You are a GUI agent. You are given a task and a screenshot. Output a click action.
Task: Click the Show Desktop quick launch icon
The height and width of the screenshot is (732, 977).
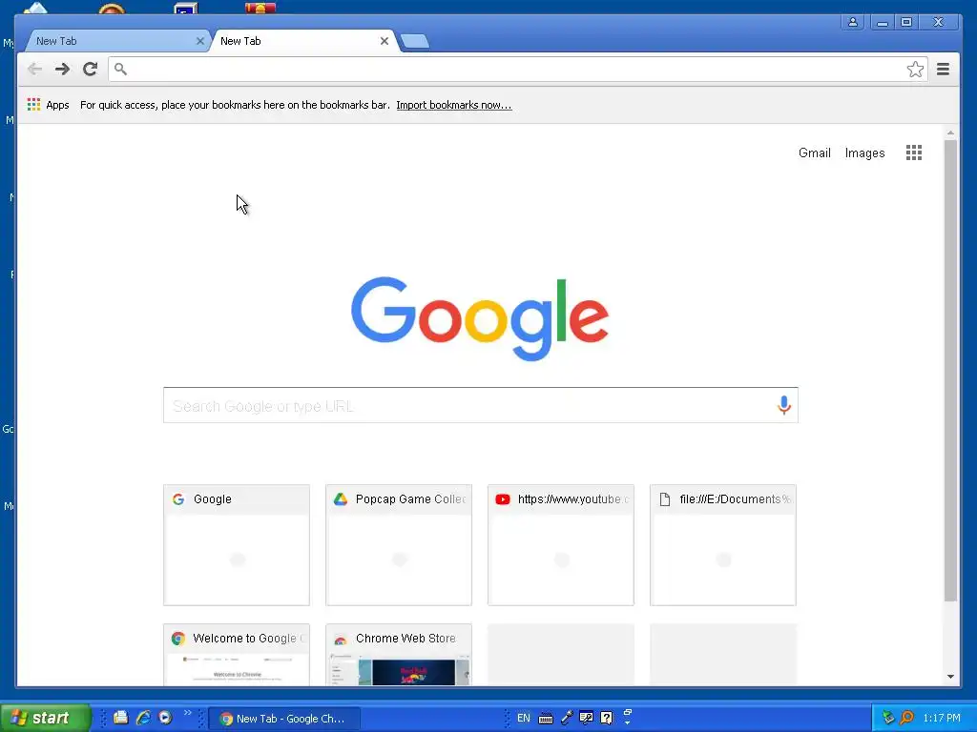coord(121,718)
